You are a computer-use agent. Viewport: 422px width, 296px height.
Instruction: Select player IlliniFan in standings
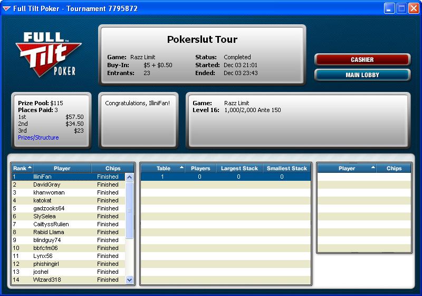click(x=69, y=177)
